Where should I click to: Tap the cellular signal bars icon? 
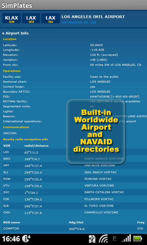(x=126, y=239)
